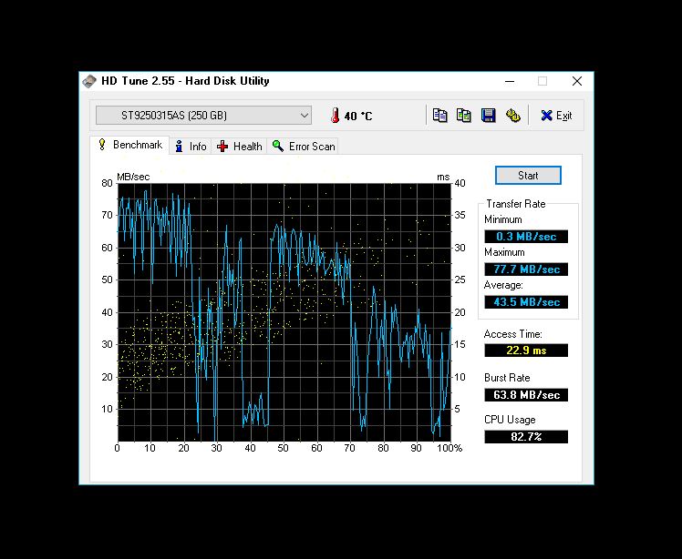
Task: Click the save screenshot floppy icon
Action: 489,116
